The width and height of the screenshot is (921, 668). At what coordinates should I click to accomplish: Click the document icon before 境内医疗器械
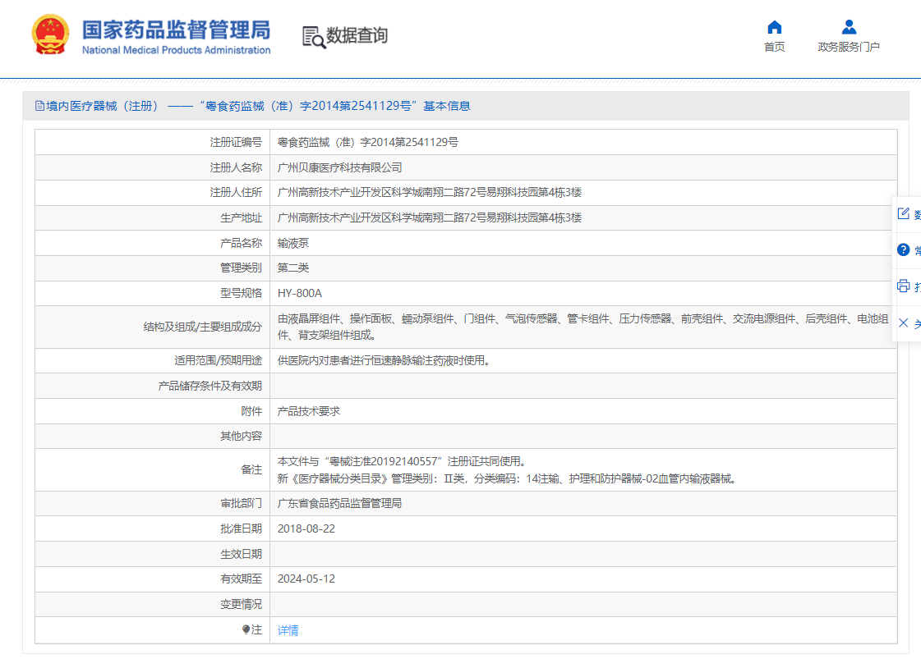pyautogui.click(x=39, y=106)
